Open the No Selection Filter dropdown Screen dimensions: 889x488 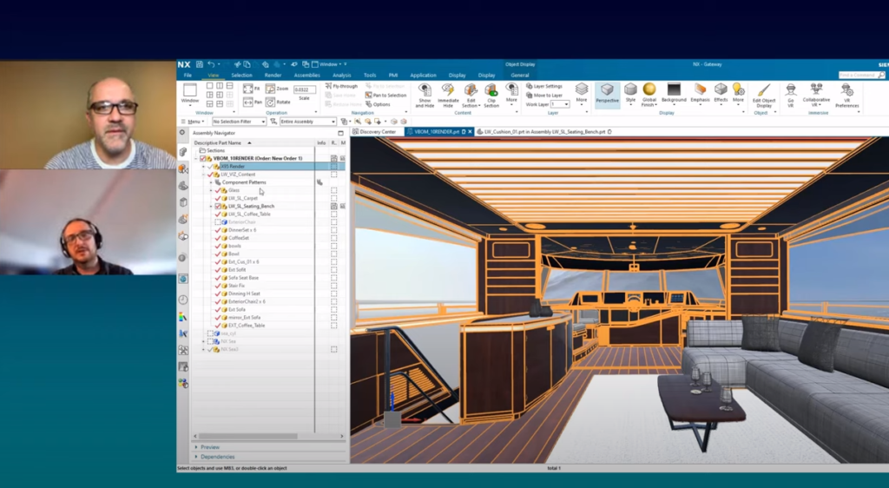pyautogui.click(x=240, y=122)
